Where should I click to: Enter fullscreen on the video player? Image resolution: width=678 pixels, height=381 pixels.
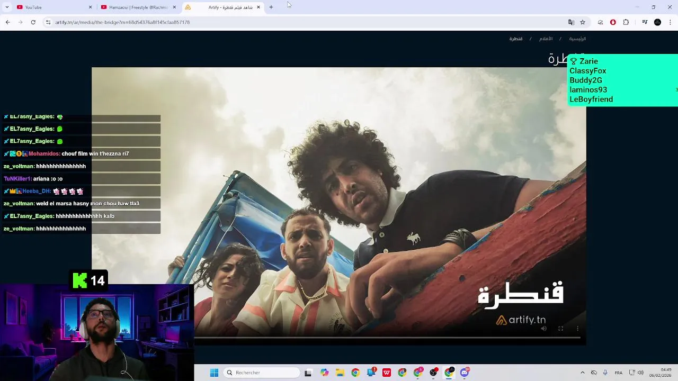pyautogui.click(x=560, y=329)
